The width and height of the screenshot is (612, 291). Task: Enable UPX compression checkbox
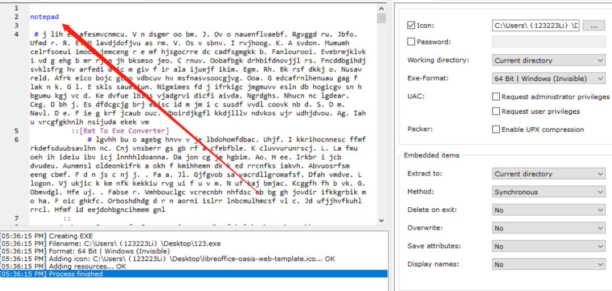click(x=496, y=130)
